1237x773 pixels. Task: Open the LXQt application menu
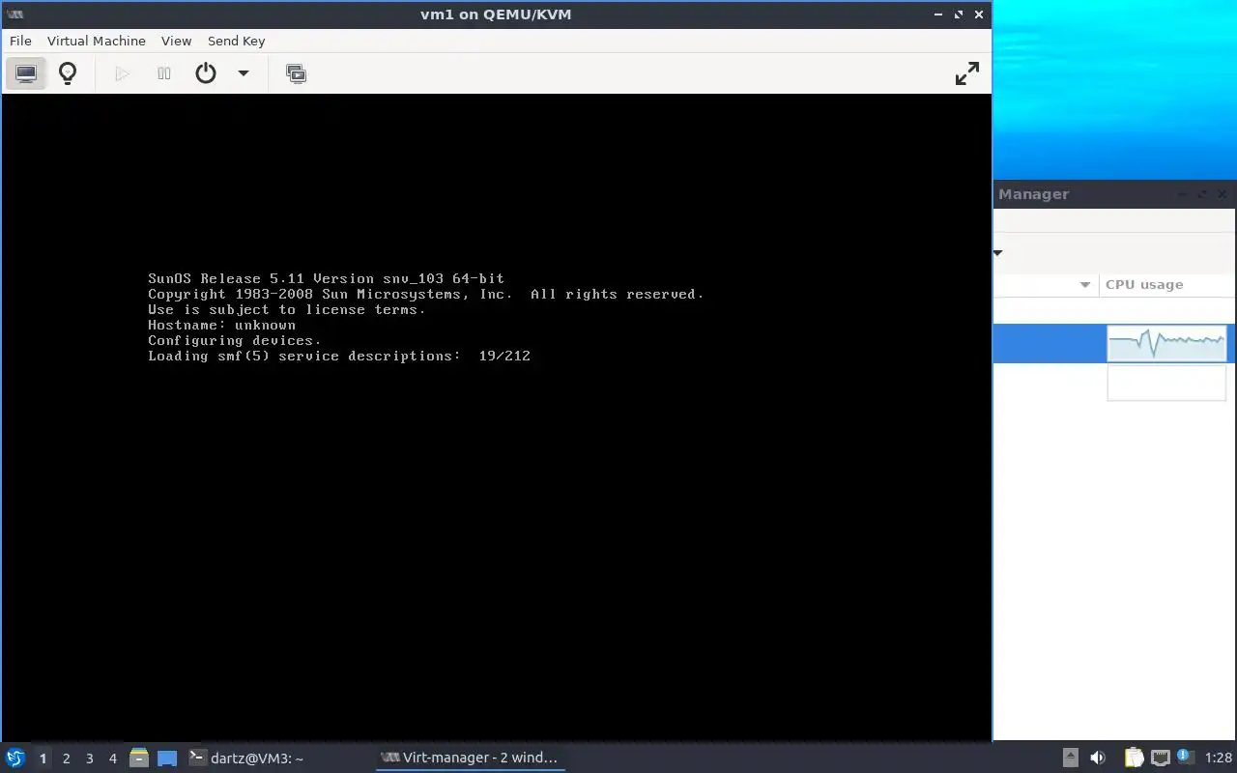(x=15, y=759)
